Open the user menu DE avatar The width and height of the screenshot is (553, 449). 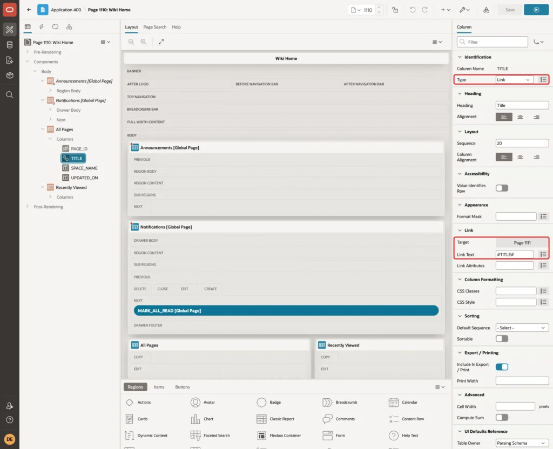coord(10,439)
